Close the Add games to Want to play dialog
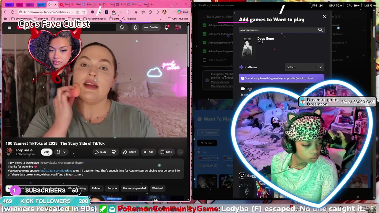This screenshot has width=379, height=213. (x=324, y=17)
